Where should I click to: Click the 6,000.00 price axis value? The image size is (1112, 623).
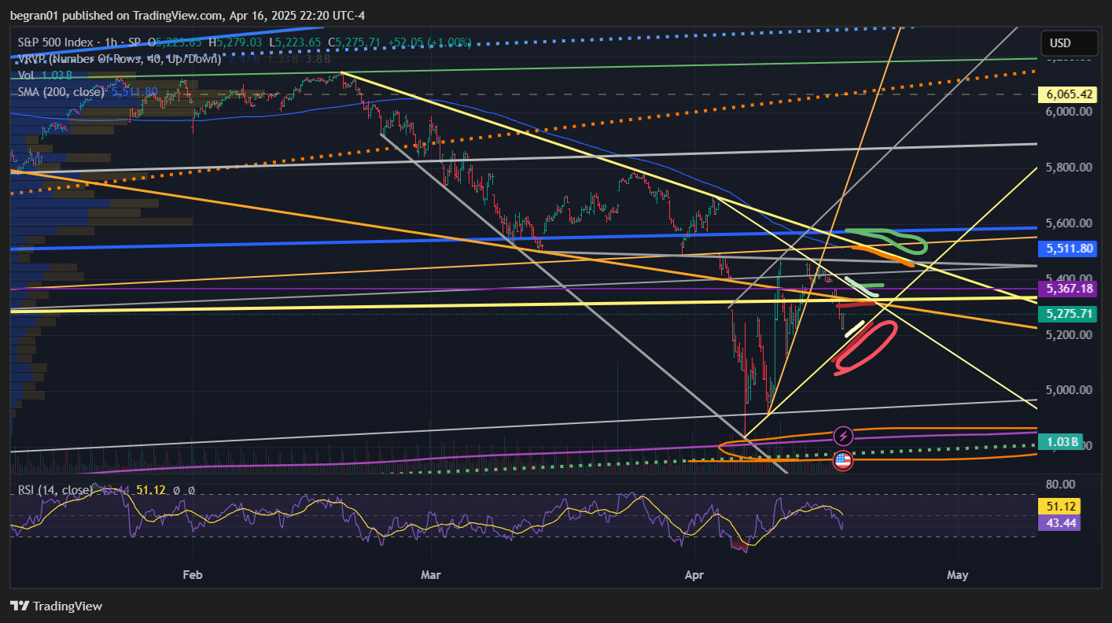[1068, 112]
